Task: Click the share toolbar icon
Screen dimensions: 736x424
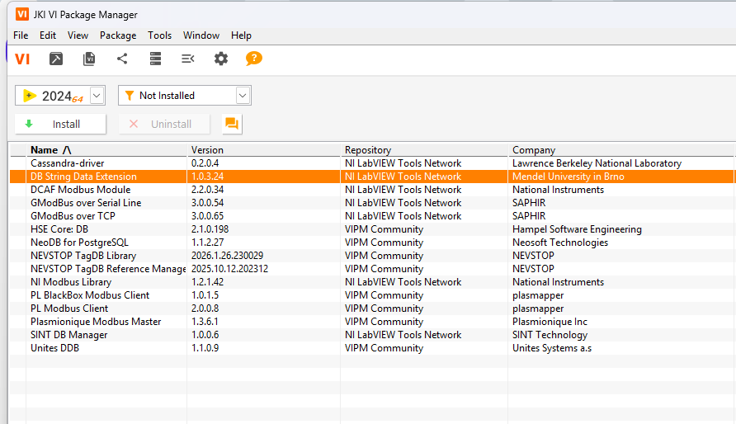Action: point(122,59)
